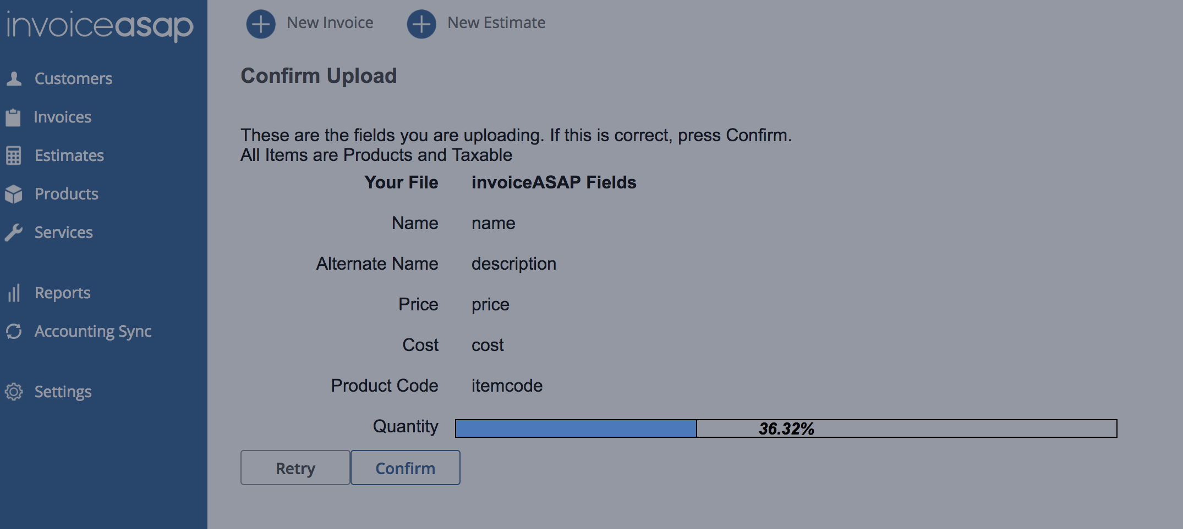Click the New Invoice link text

click(x=330, y=23)
